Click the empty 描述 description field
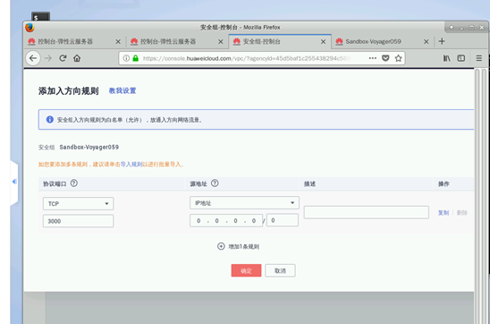 [x=367, y=212]
